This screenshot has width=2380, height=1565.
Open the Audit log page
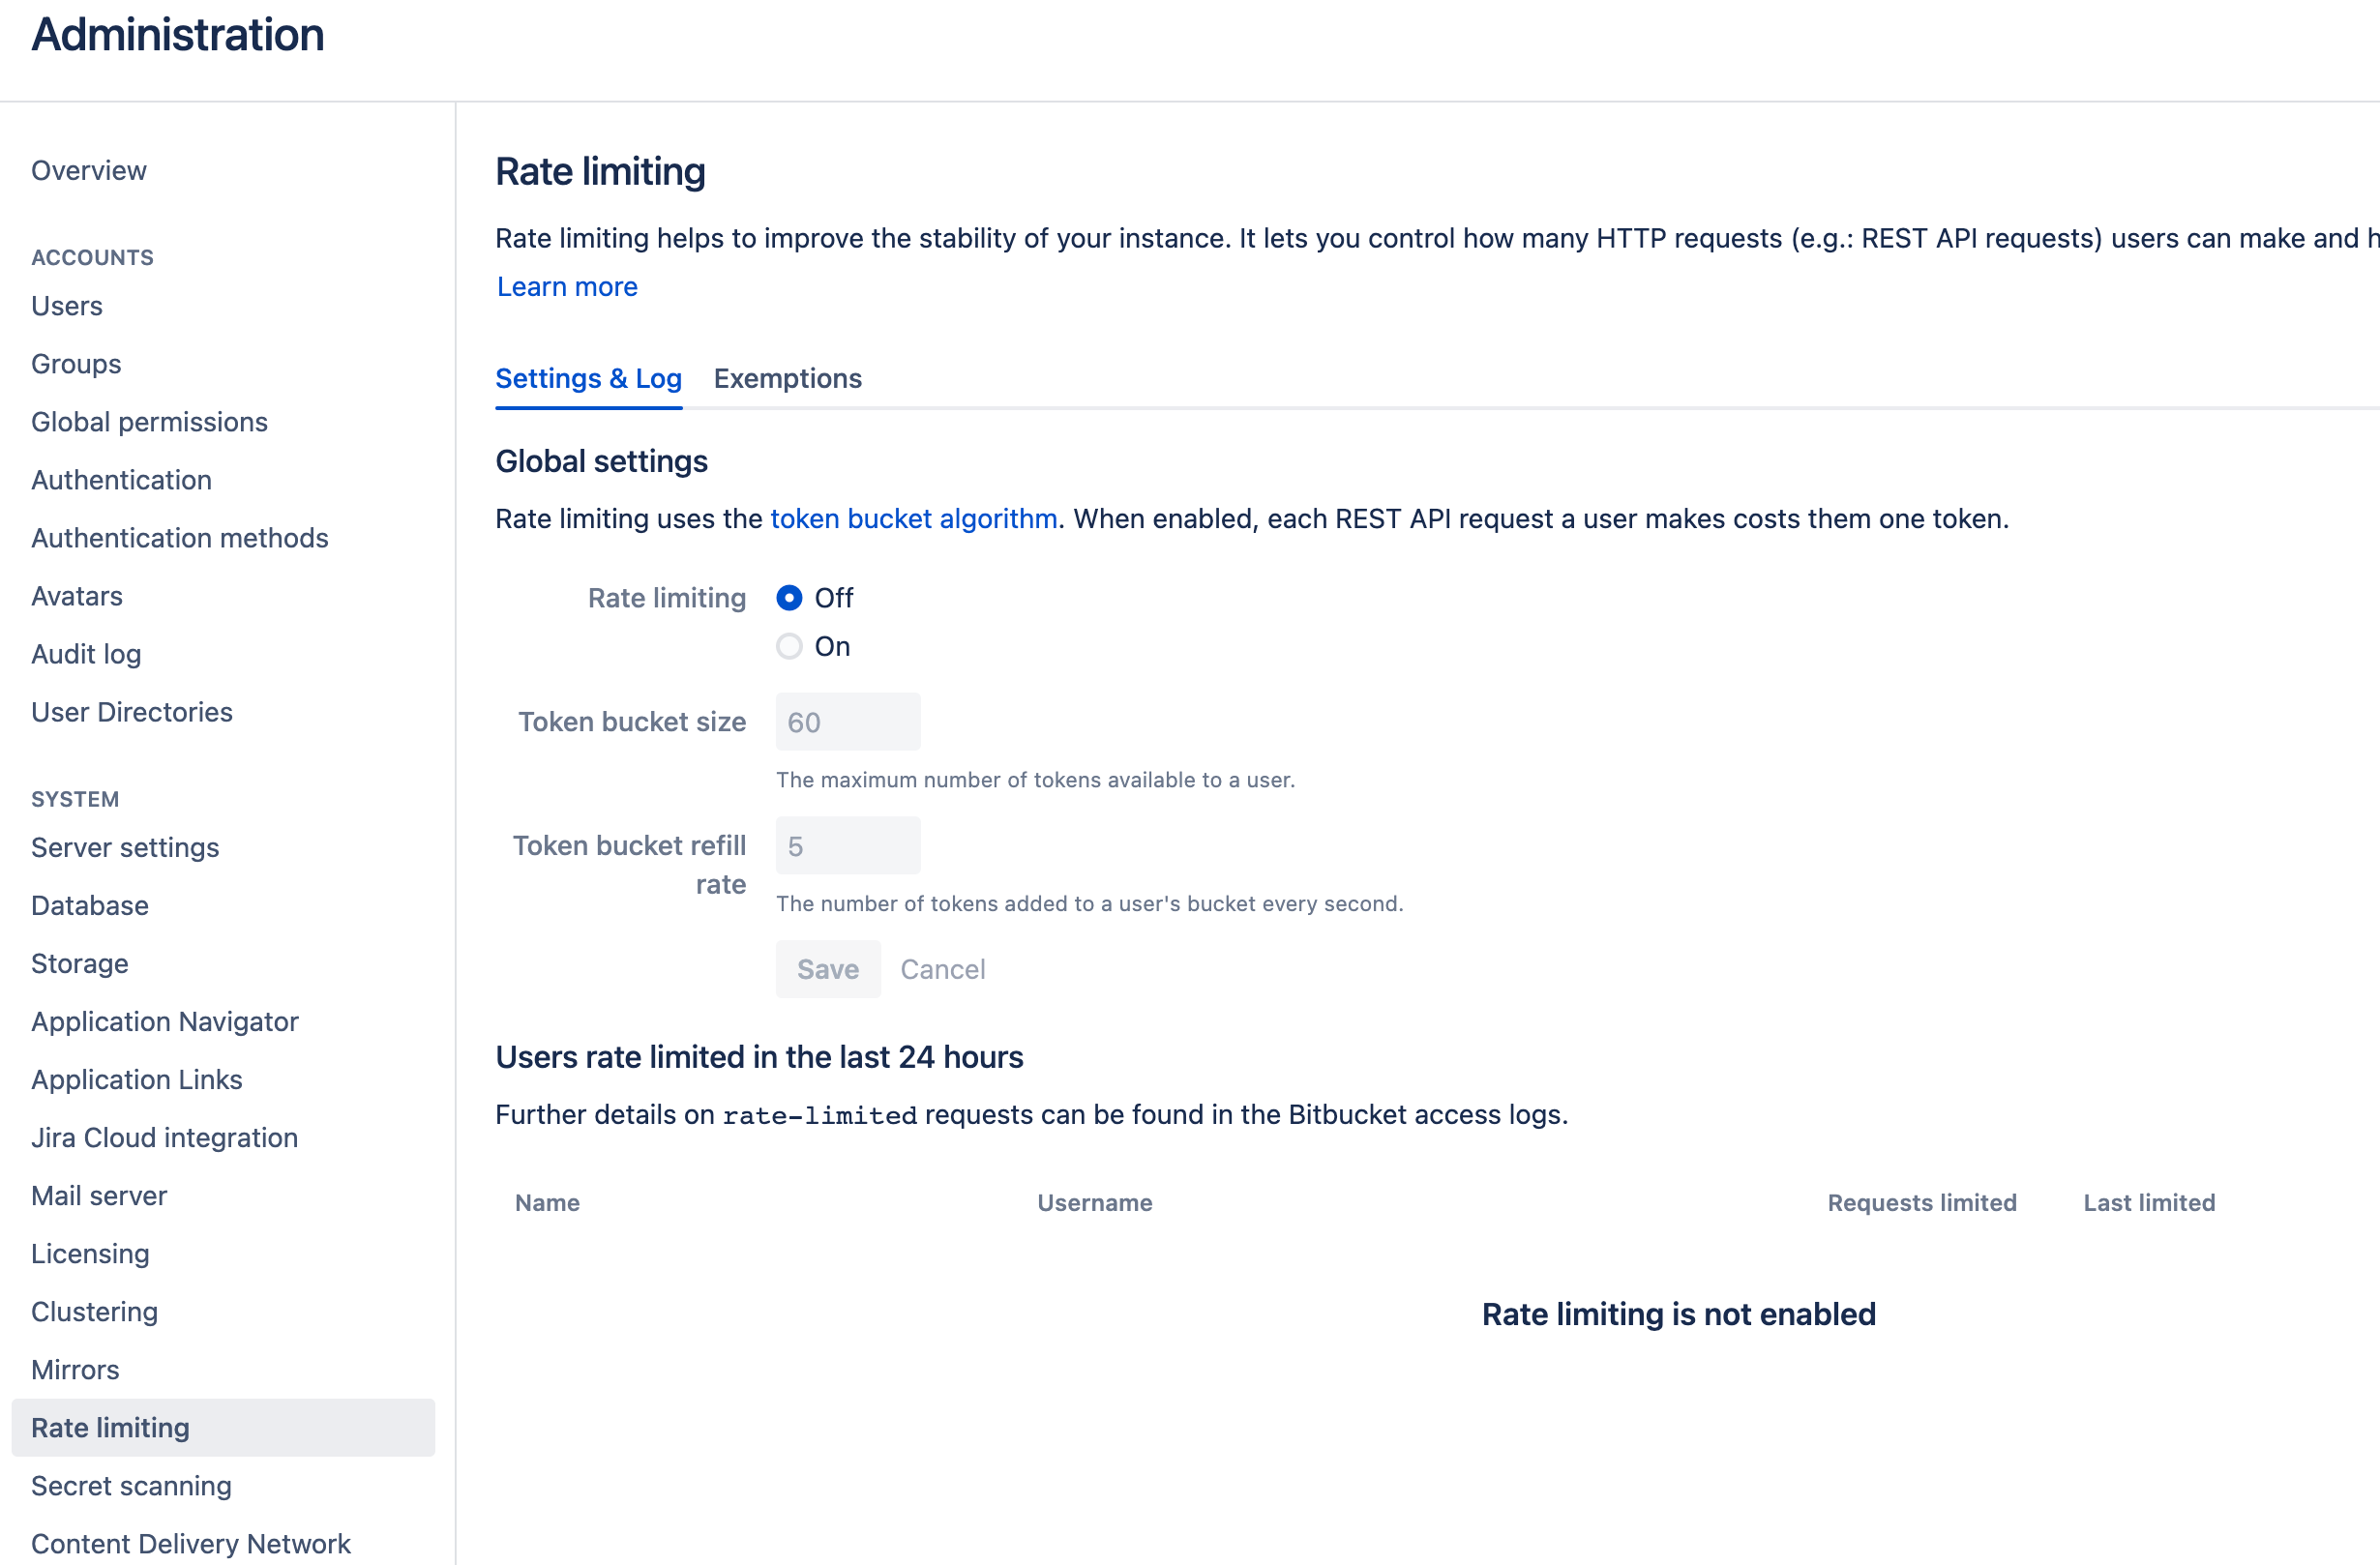[86, 654]
